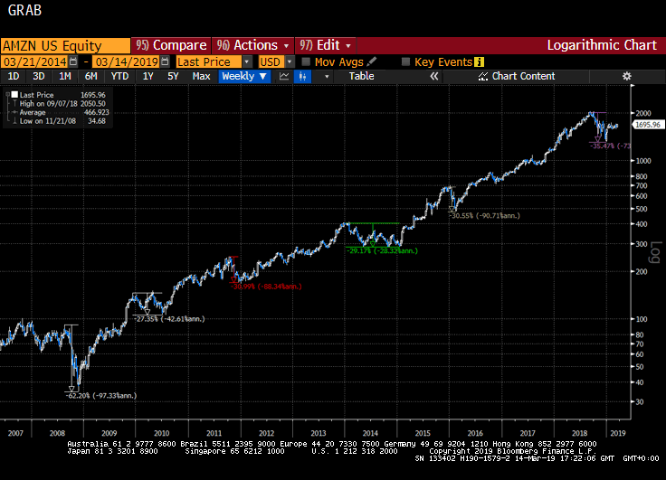Click the end date 03/14/2019 field
666x480 pixels.
coord(127,62)
